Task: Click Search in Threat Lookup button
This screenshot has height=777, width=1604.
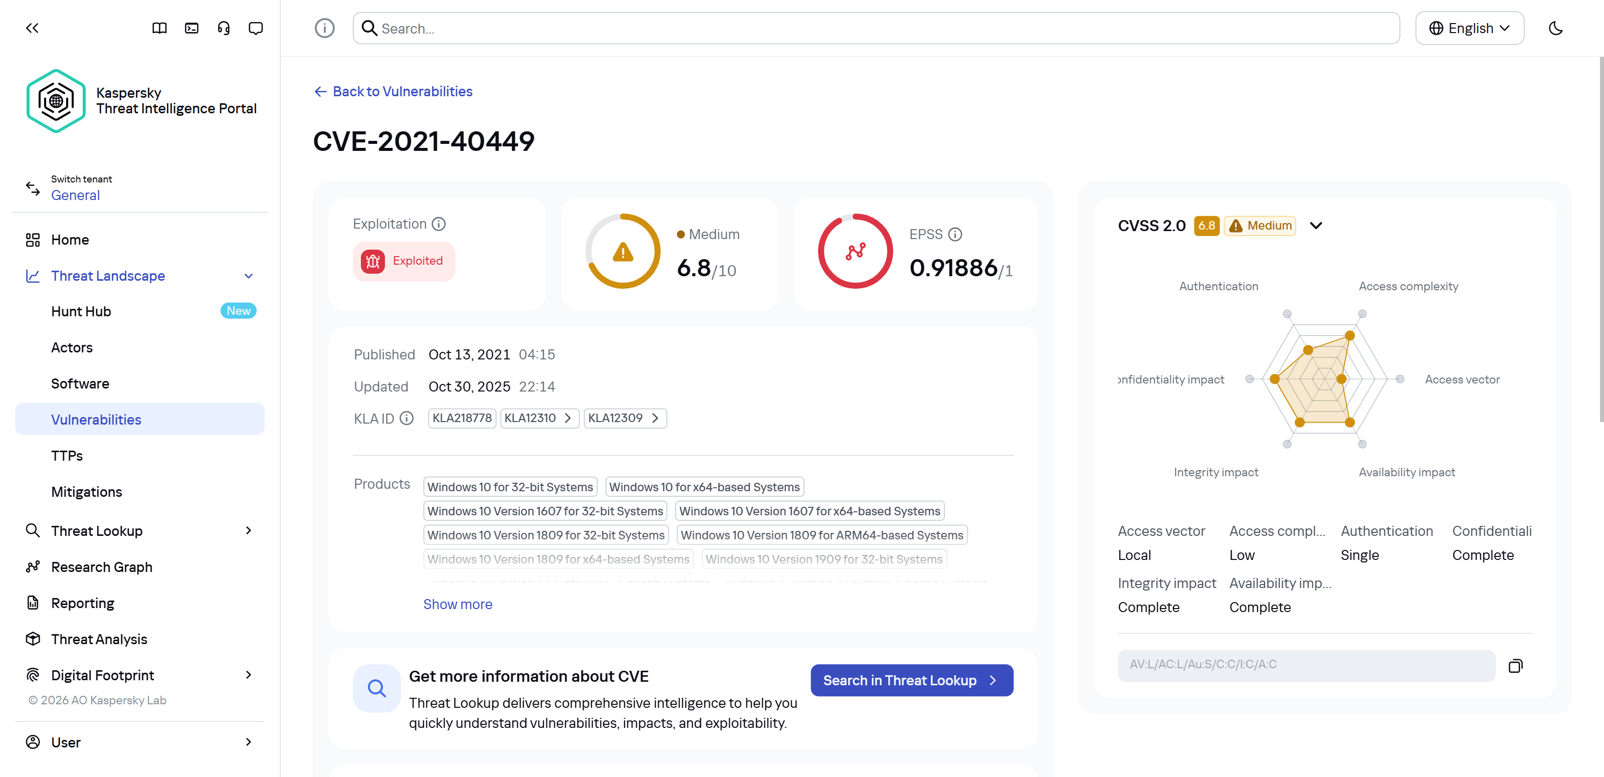Action: [911, 680]
